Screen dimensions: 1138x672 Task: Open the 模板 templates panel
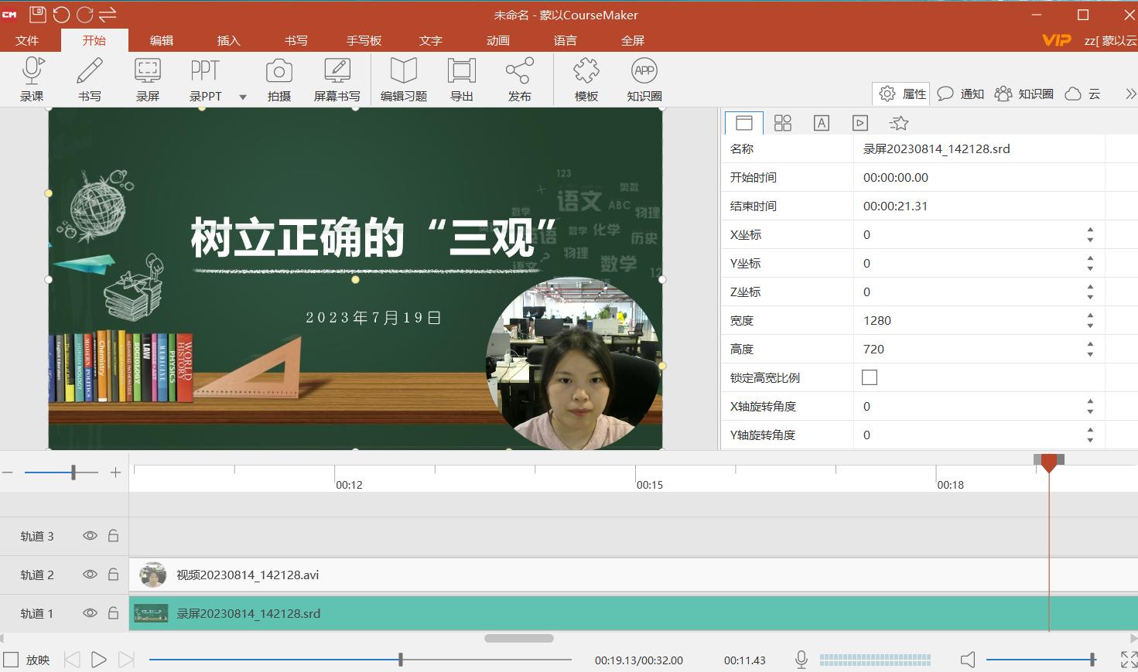click(586, 77)
